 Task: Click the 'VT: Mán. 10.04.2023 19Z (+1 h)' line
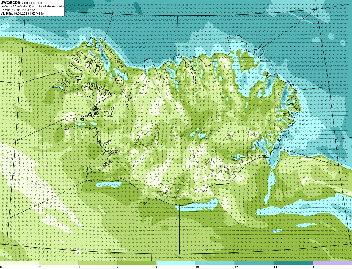(x=22, y=13)
